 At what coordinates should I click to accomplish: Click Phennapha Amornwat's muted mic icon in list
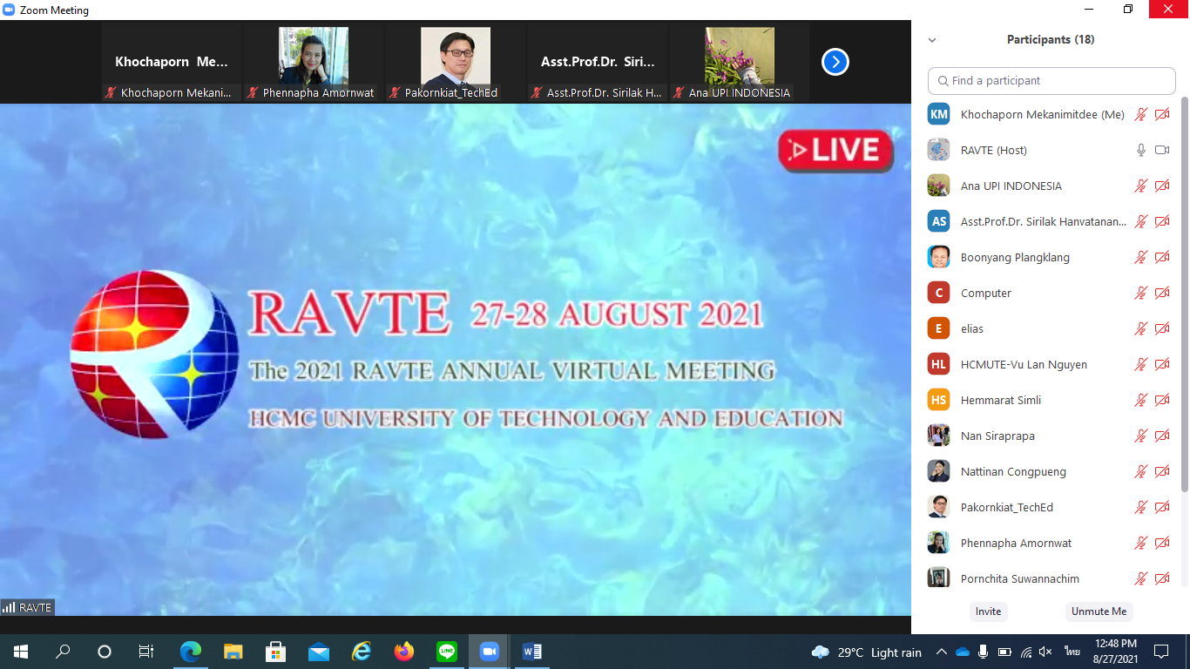tap(1141, 543)
